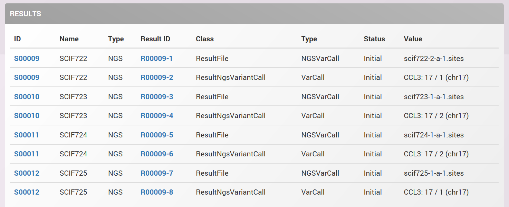Open sample S00012 in the R00009-8 row

tap(27, 192)
